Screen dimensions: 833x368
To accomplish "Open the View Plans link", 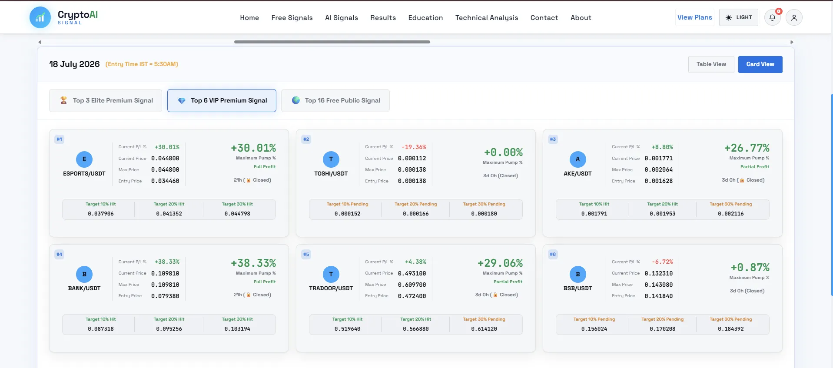I will point(694,17).
